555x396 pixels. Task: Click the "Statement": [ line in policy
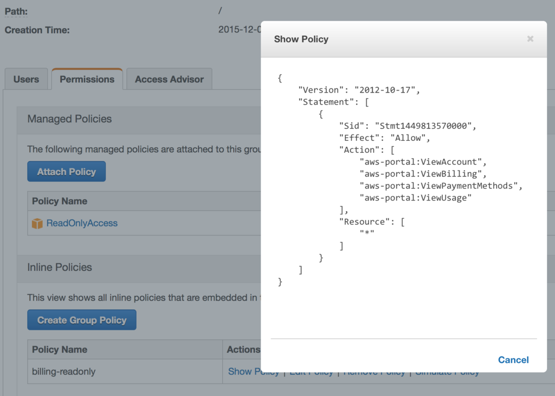coord(333,102)
